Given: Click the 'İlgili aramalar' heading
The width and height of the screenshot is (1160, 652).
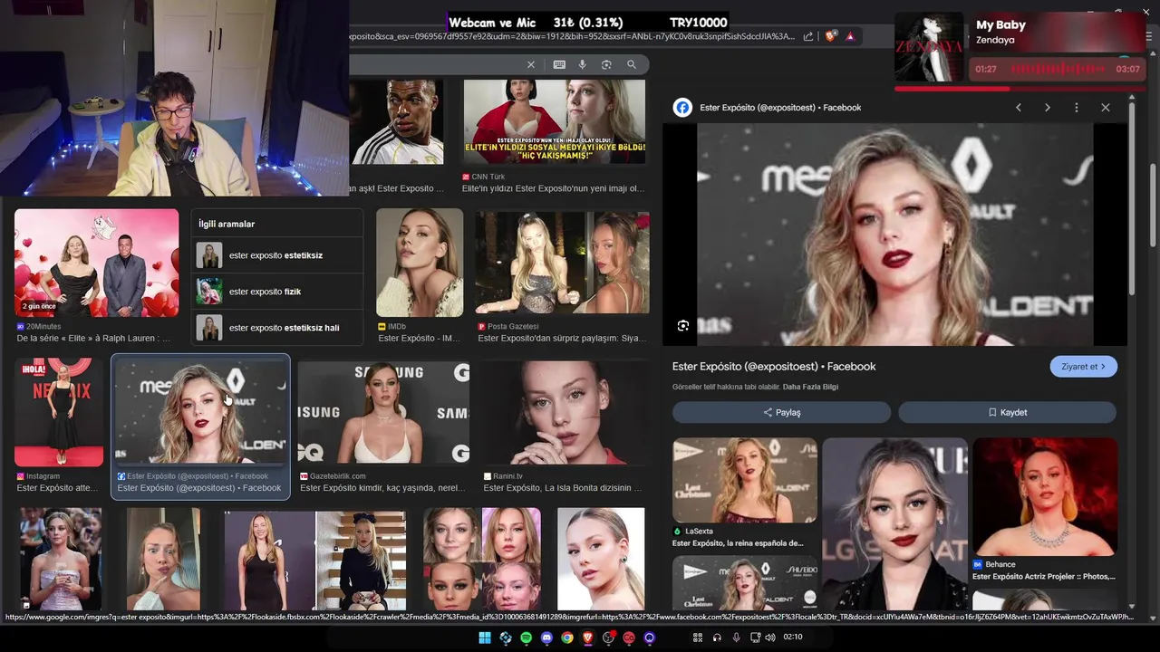Looking at the screenshot, I should pos(227,224).
